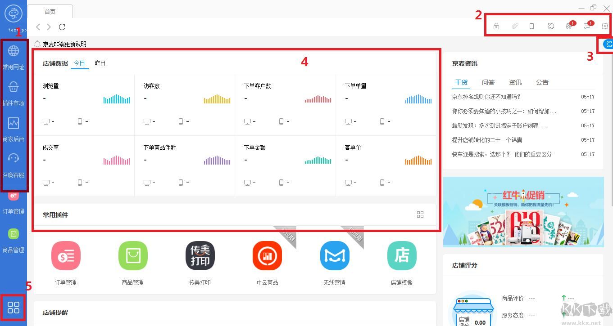Click the 常用插件 section title
This screenshot has height=326, width=613.
[x=55, y=215]
